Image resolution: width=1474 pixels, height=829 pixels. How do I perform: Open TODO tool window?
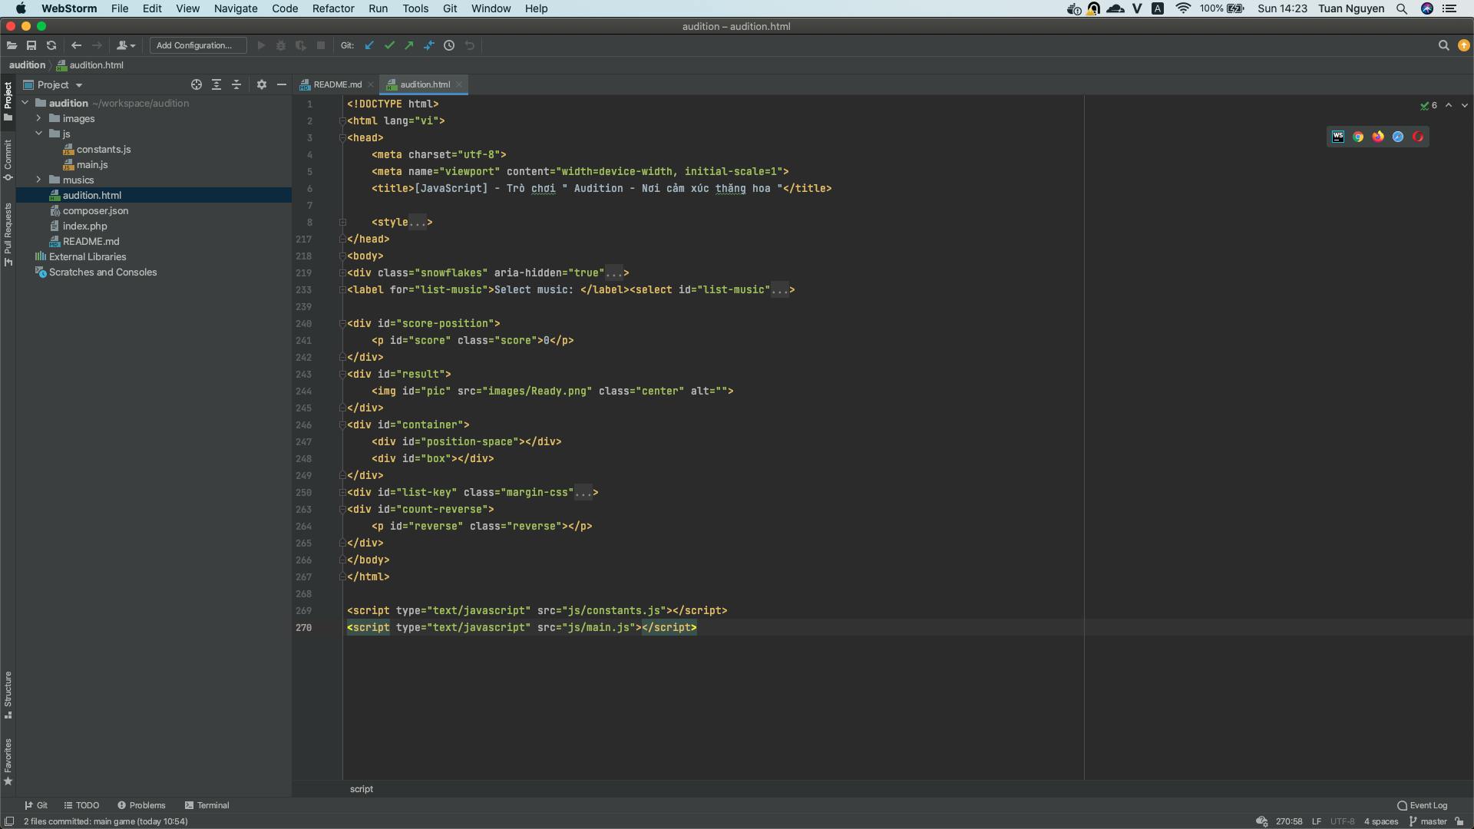pos(82,805)
